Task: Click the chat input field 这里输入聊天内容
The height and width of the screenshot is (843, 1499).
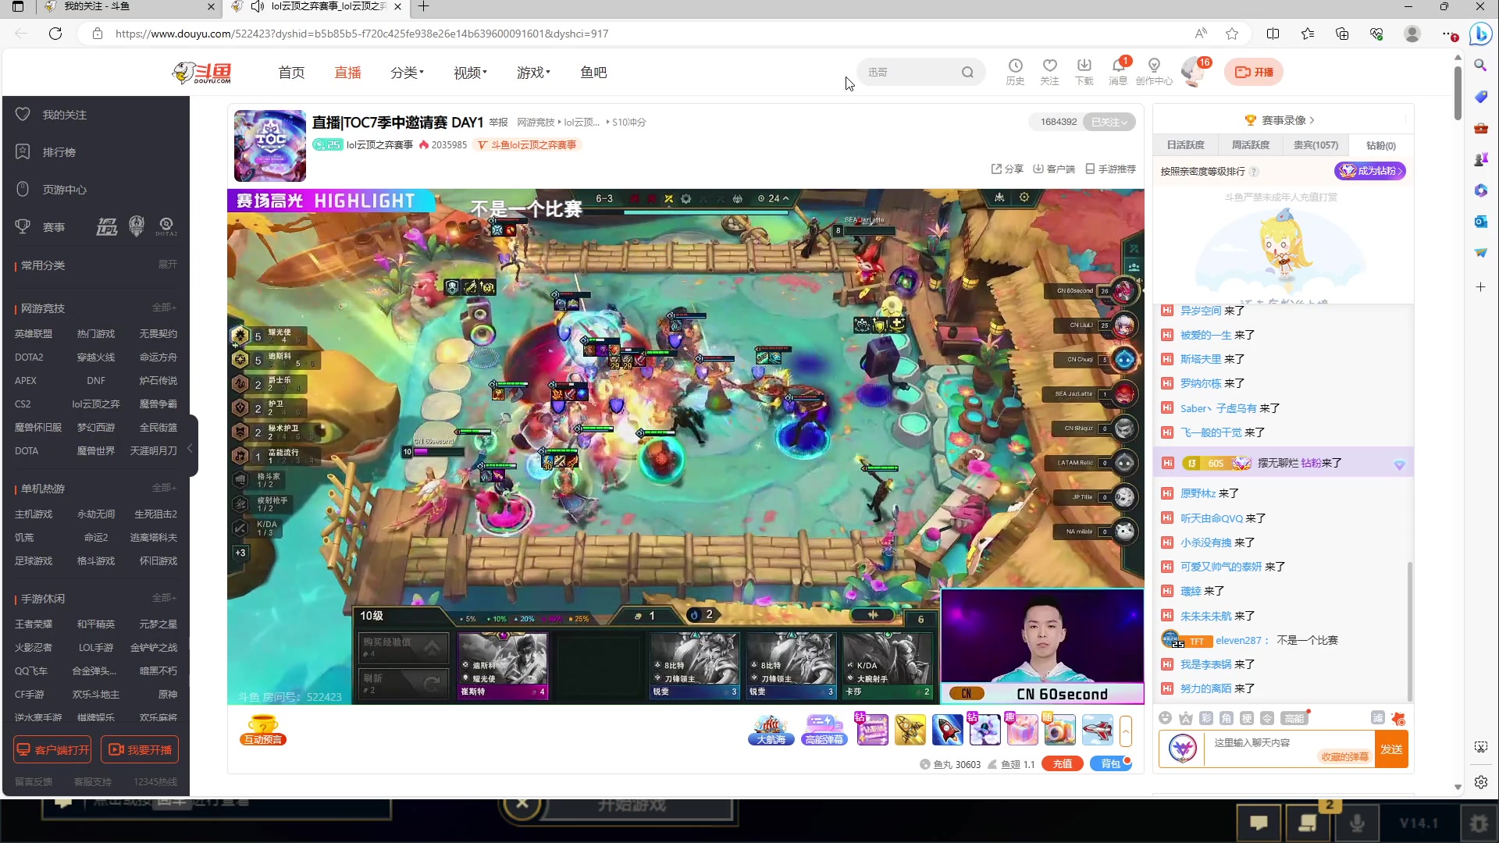Action: [1289, 749]
